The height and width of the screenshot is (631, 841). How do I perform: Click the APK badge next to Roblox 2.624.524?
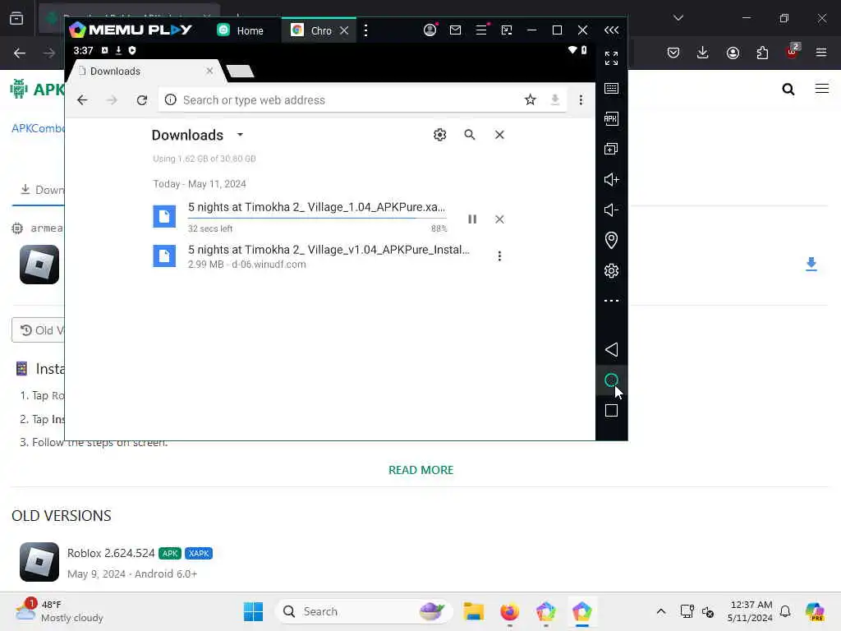170,553
